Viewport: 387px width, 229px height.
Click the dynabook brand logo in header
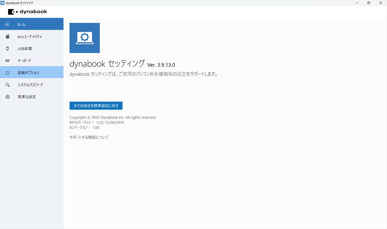(27, 12)
